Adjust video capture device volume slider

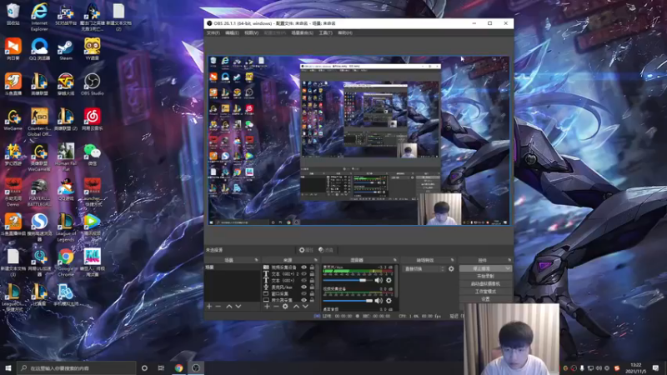point(347,301)
